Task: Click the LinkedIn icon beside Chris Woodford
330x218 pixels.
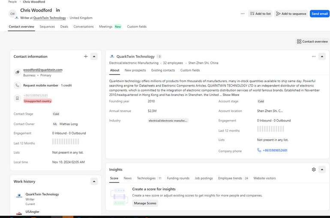Action: tap(58, 10)
